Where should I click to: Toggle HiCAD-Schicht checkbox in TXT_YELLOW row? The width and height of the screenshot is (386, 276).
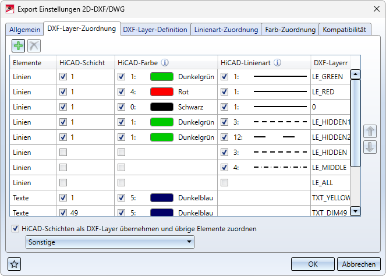pos(63,198)
